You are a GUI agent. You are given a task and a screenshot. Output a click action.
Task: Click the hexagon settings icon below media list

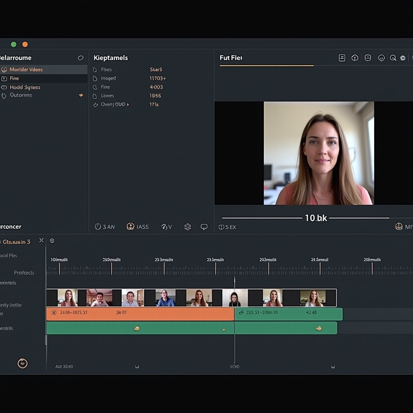(x=188, y=227)
